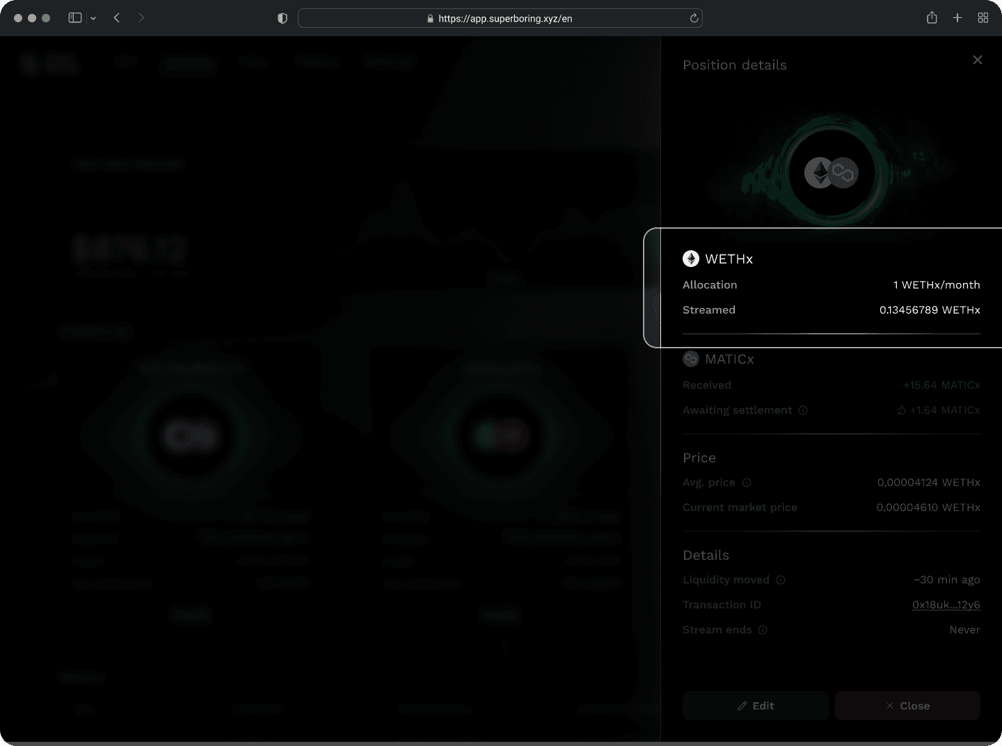Viewport: 1002px width, 746px height.
Task: Show the tab overview grid
Action: 983,18
